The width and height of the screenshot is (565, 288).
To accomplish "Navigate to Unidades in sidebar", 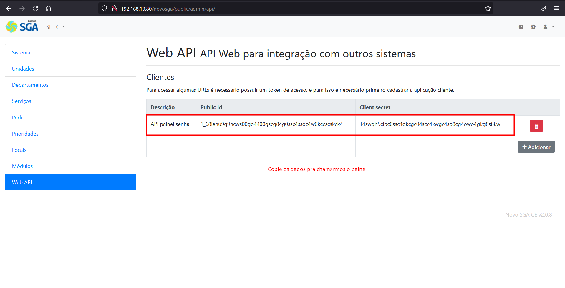I will pyautogui.click(x=23, y=69).
